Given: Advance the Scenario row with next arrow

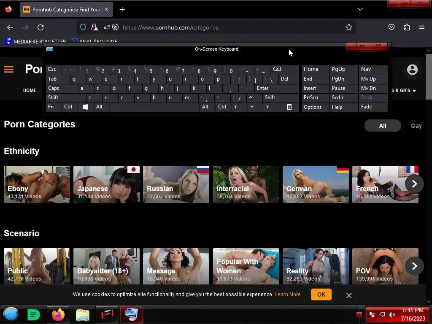Looking at the screenshot, I should pos(414,266).
